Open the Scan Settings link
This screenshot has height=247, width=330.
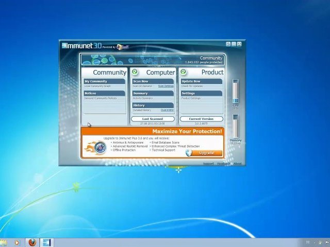pyautogui.click(x=166, y=86)
